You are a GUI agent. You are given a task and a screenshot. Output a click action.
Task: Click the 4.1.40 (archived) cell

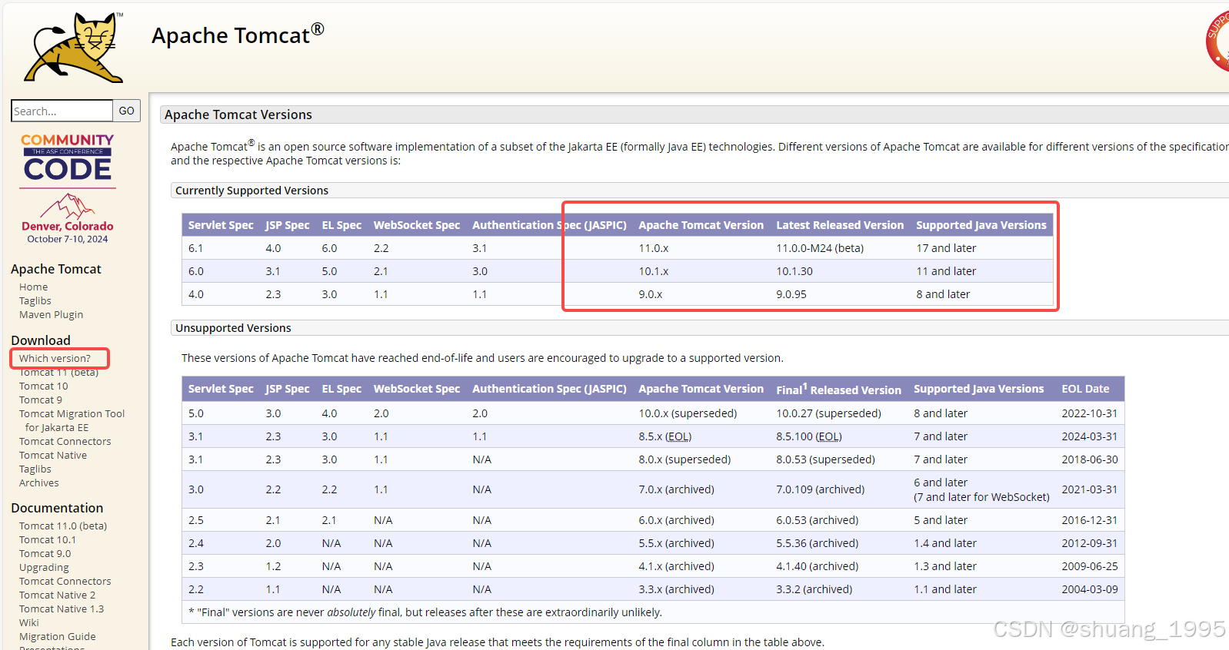click(817, 566)
